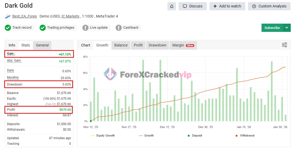The width and height of the screenshot is (295, 149).
Task: Click the Trading privileges checkmark icon
Action: pyautogui.click(x=43, y=28)
